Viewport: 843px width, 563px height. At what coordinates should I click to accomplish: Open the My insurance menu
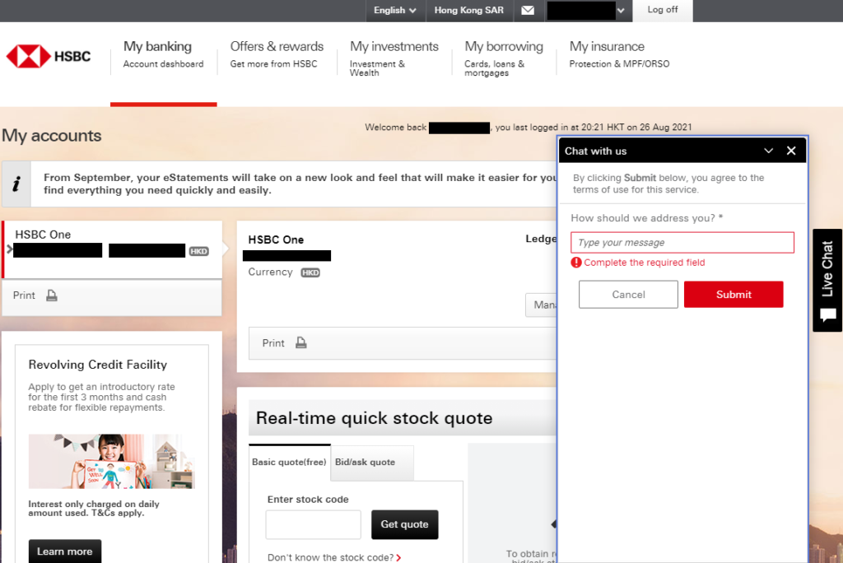pyautogui.click(x=619, y=54)
